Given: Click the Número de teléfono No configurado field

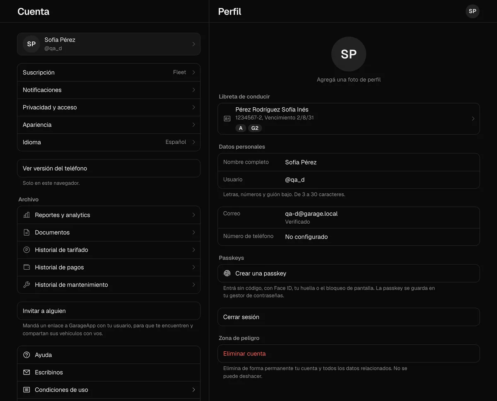Looking at the screenshot, I should (349, 237).
